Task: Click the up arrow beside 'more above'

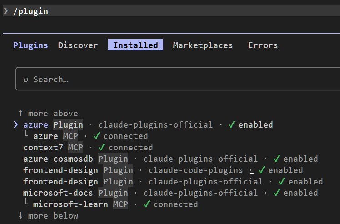Action: 20,113
